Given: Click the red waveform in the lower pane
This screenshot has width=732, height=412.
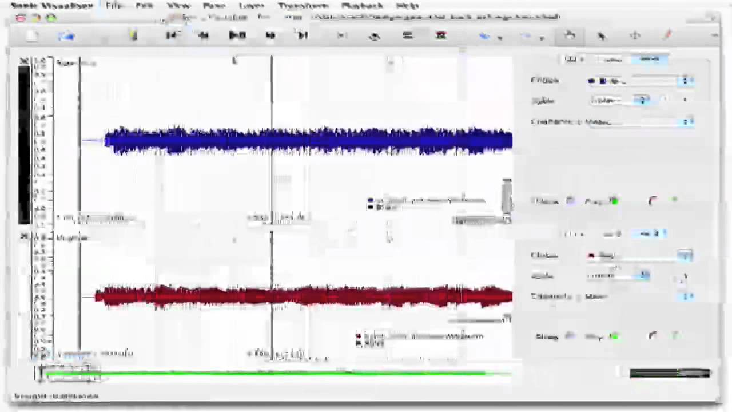Looking at the screenshot, I should (304, 296).
